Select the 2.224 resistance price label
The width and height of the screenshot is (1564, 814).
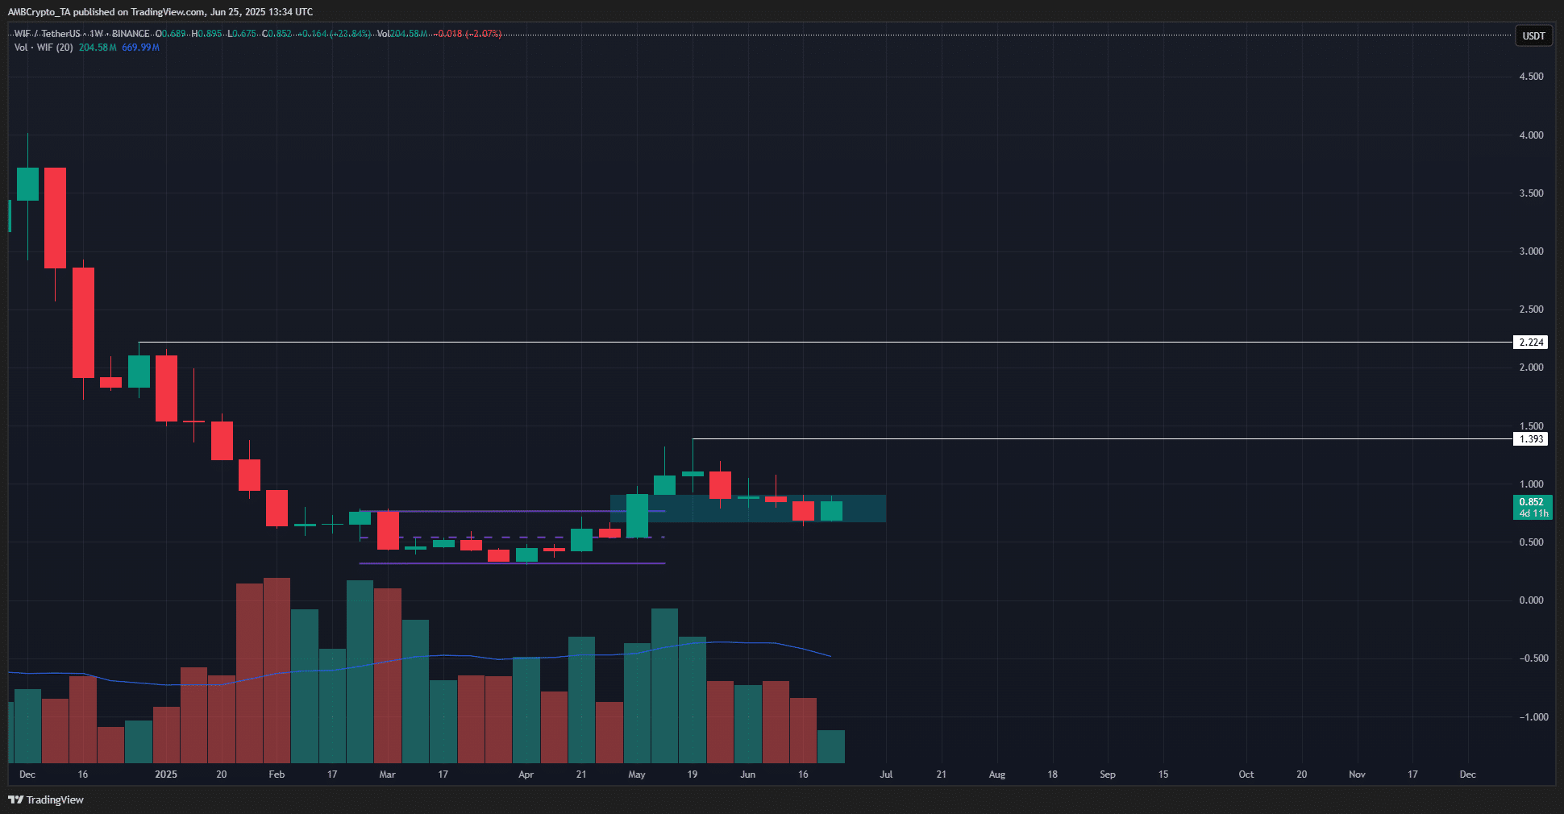point(1532,342)
